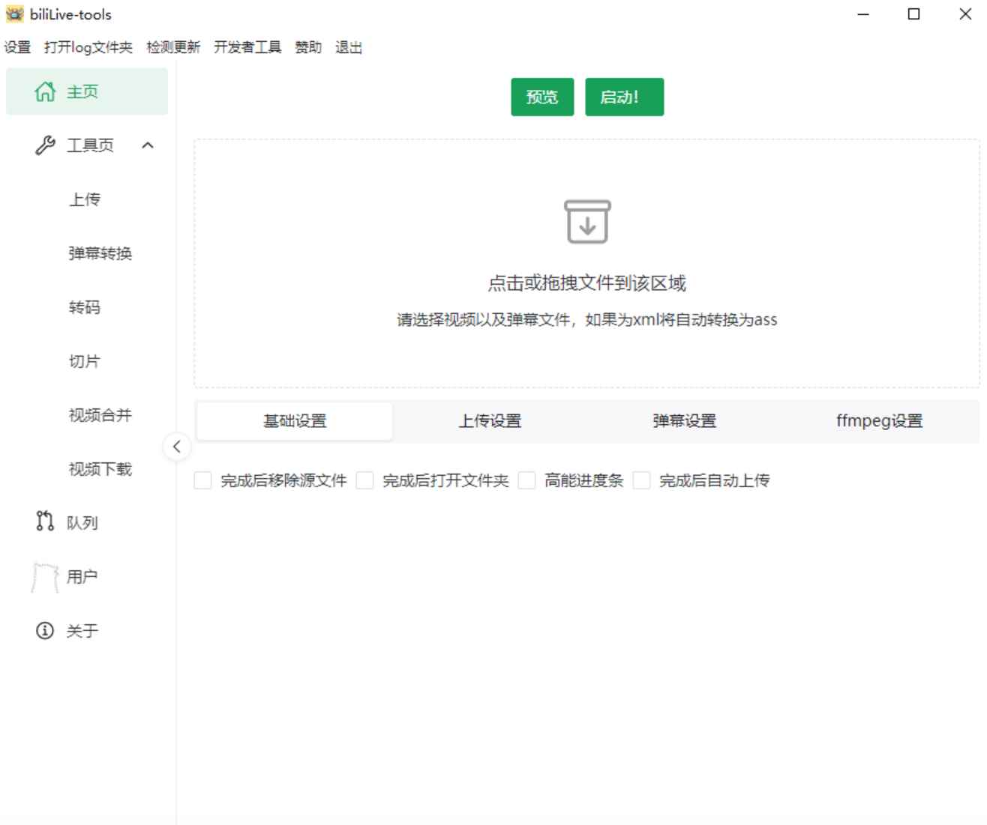Click the download icon in the drop area
The width and height of the screenshot is (987, 825).
coord(587,222)
